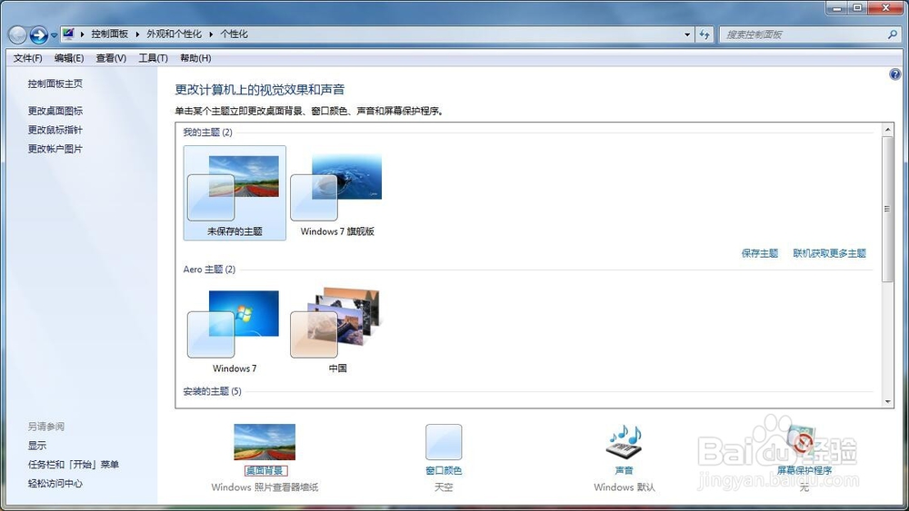This screenshot has width=909, height=511.
Task: Open the 文件(F) menu
Action: coord(28,58)
